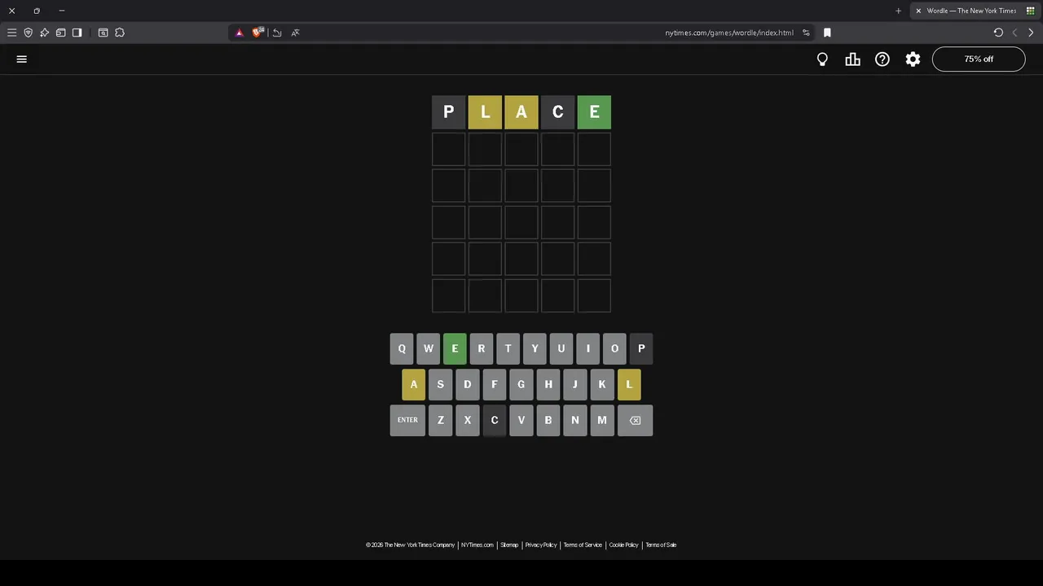Open the Wordle settings gear

click(x=913, y=59)
